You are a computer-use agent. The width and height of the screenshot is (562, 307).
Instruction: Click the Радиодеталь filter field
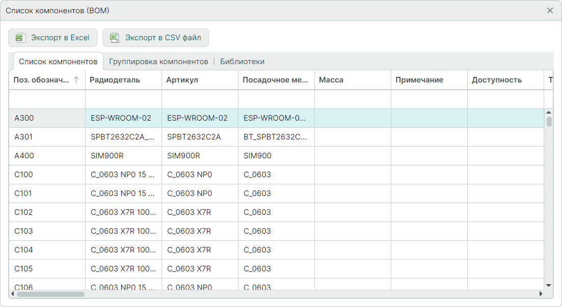pos(123,99)
